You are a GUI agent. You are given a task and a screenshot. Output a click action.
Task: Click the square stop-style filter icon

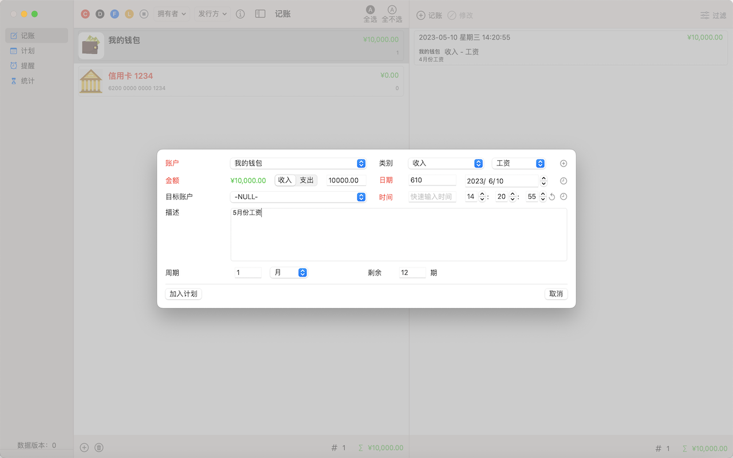[144, 14]
